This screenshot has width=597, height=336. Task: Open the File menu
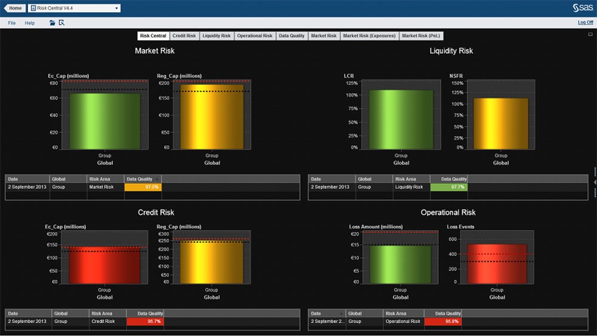pyautogui.click(x=12, y=23)
